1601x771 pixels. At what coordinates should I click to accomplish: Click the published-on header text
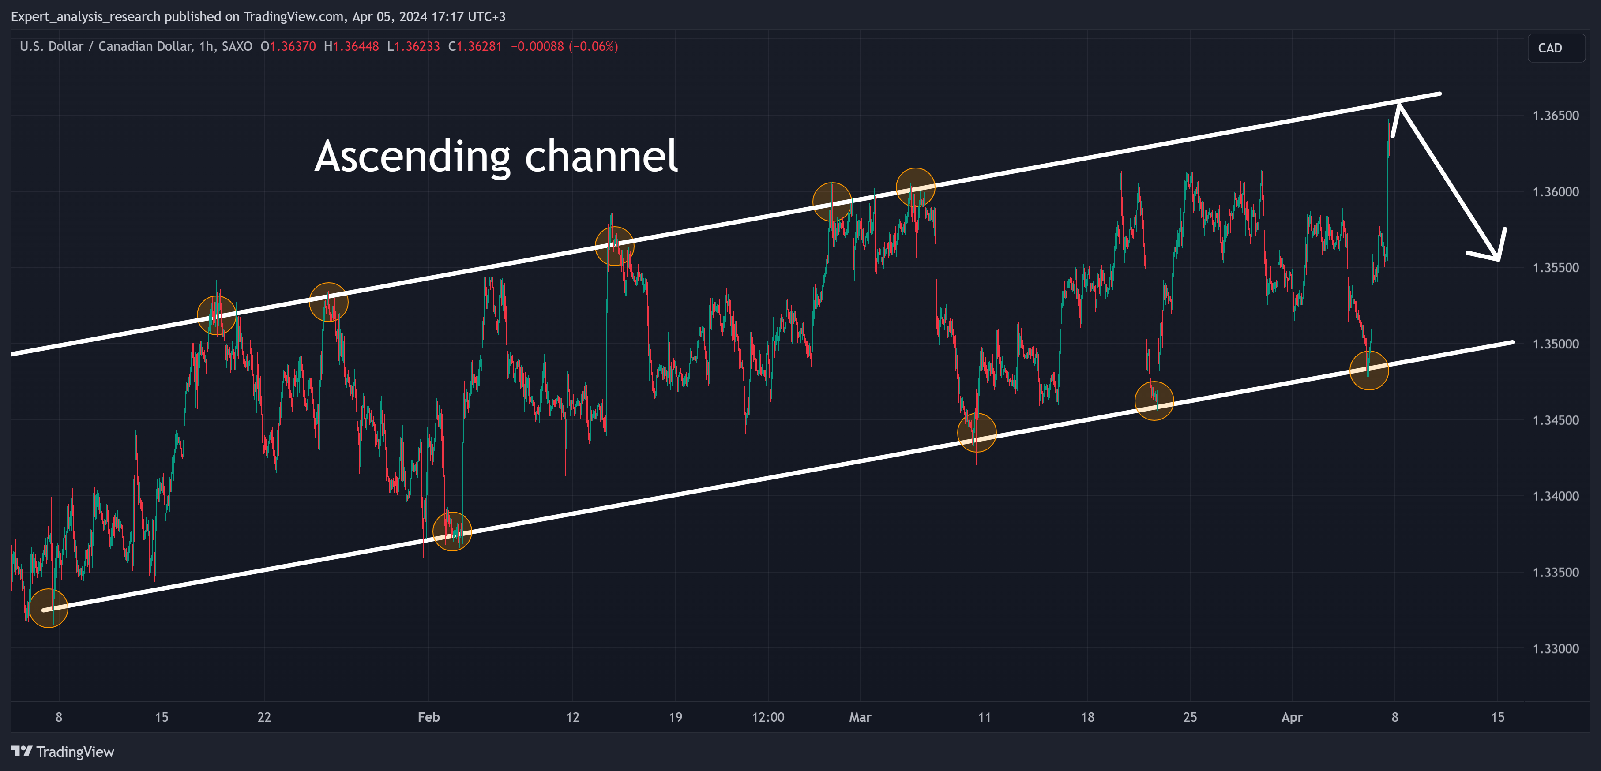click(x=258, y=17)
